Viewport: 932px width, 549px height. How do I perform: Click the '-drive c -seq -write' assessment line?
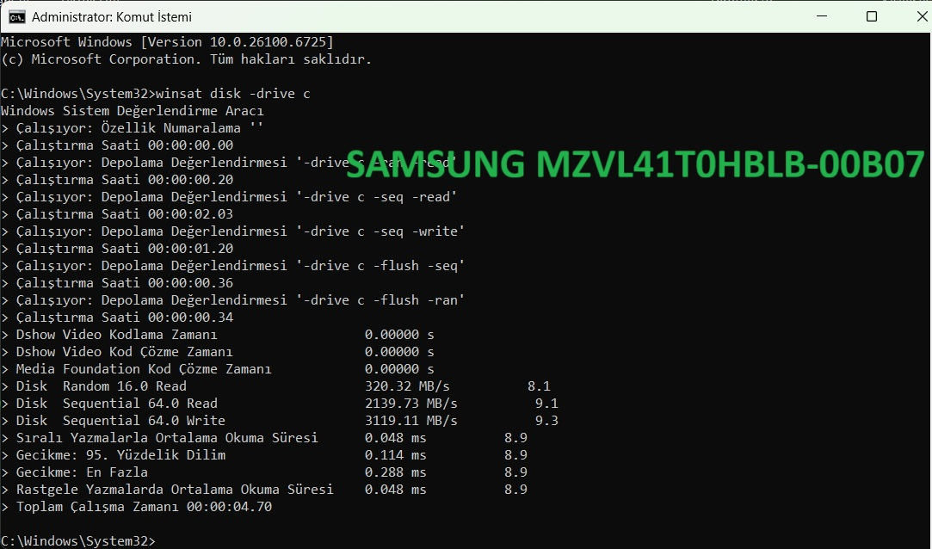[233, 231]
